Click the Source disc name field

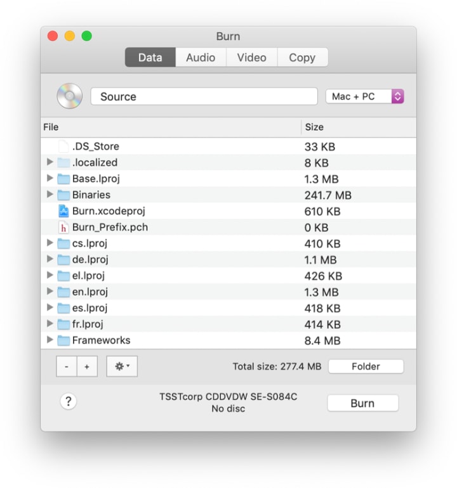tap(204, 96)
